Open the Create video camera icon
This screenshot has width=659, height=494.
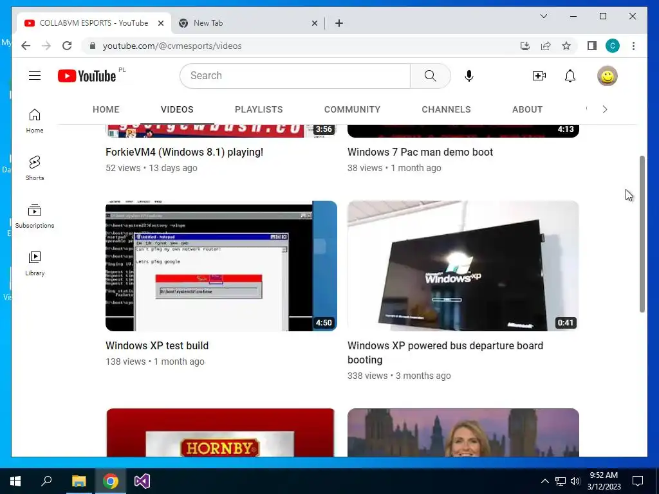pyautogui.click(x=539, y=76)
